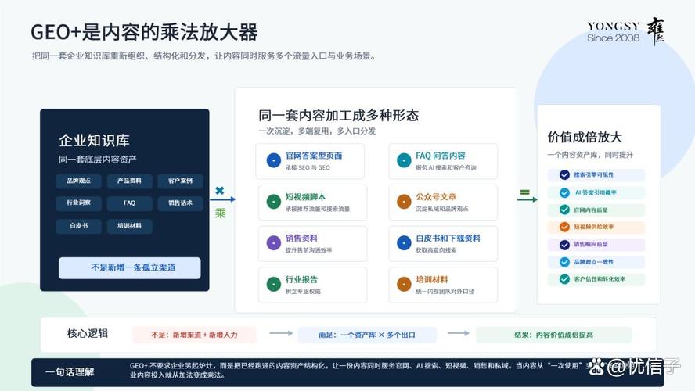Select the 产品资料 tag
This screenshot has width=695, height=391.
129,181
